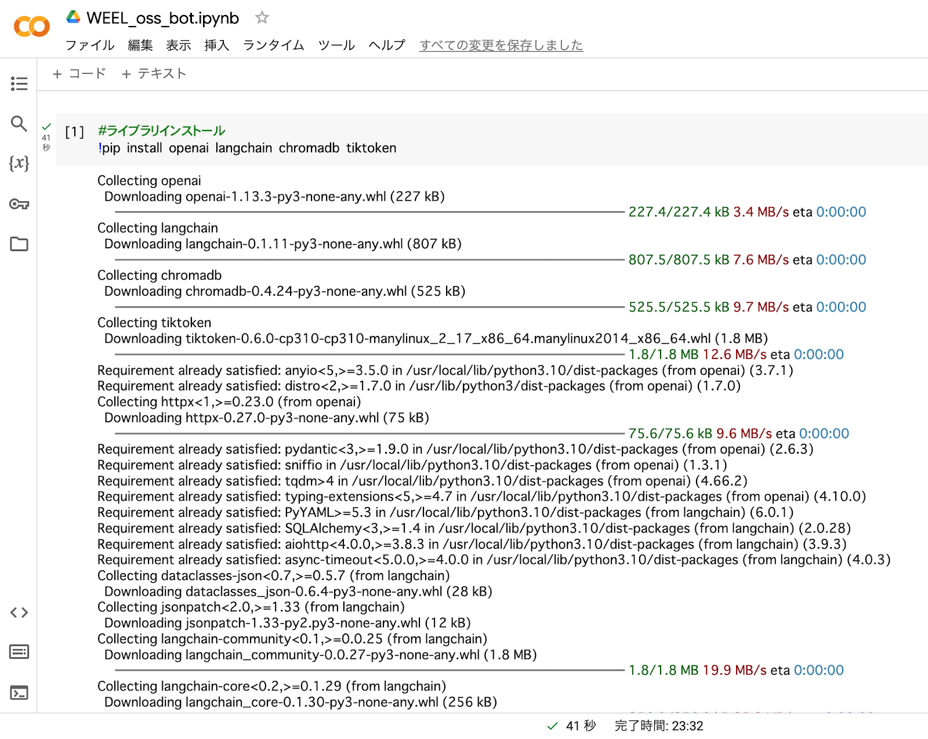
Task: Click the 'Downloading langchain_core-0.1.30' line
Action: click(301, 702)
